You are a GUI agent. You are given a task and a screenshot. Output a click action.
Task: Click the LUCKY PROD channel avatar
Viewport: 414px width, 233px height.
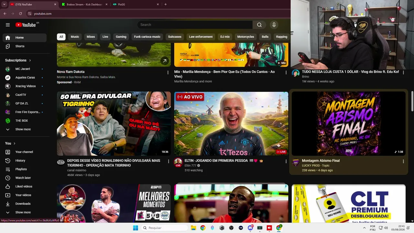coord(296,162)
